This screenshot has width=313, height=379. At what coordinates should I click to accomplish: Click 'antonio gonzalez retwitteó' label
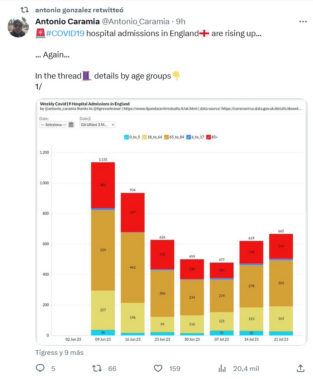point(80,10)
